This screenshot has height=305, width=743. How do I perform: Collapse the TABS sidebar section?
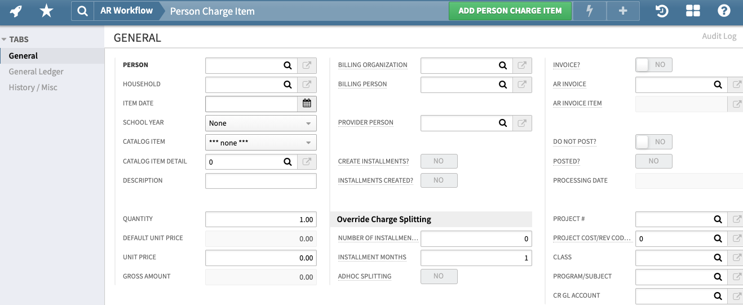pos(5,39)
